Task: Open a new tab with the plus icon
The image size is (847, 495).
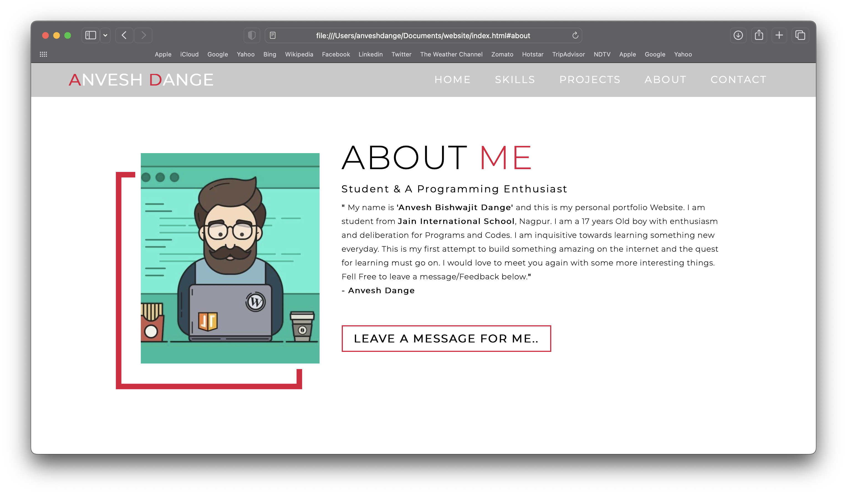Action: (779, 35)
